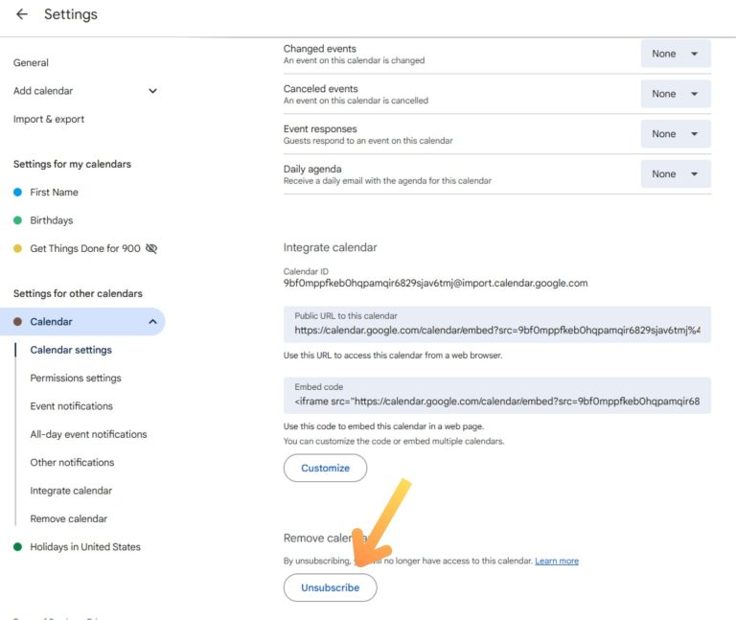Open the Canceled events notification dropdown

tap(676, 94)
